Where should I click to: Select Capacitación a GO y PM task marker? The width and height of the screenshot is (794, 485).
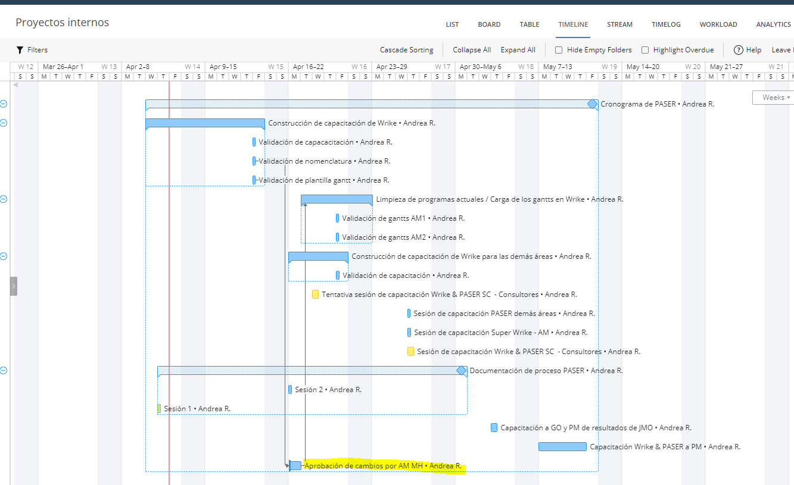494,428
